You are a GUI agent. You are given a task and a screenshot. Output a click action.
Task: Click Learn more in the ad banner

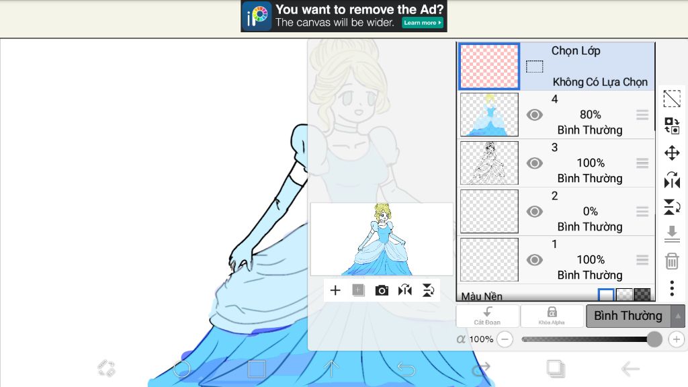click(x=423, y=23)
